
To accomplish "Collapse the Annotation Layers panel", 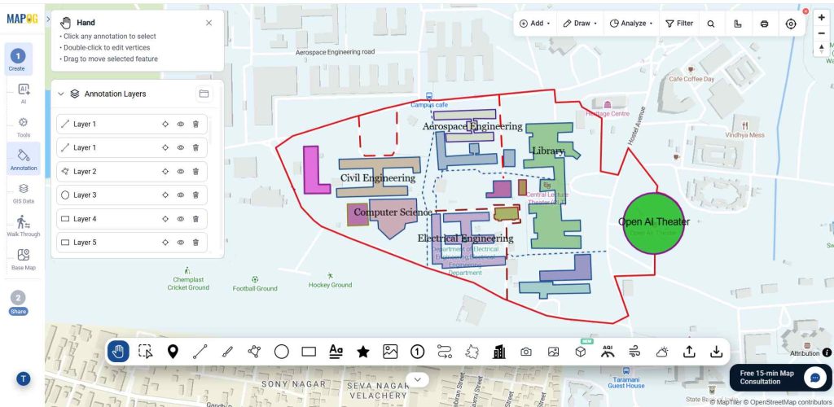I will 60,94.
